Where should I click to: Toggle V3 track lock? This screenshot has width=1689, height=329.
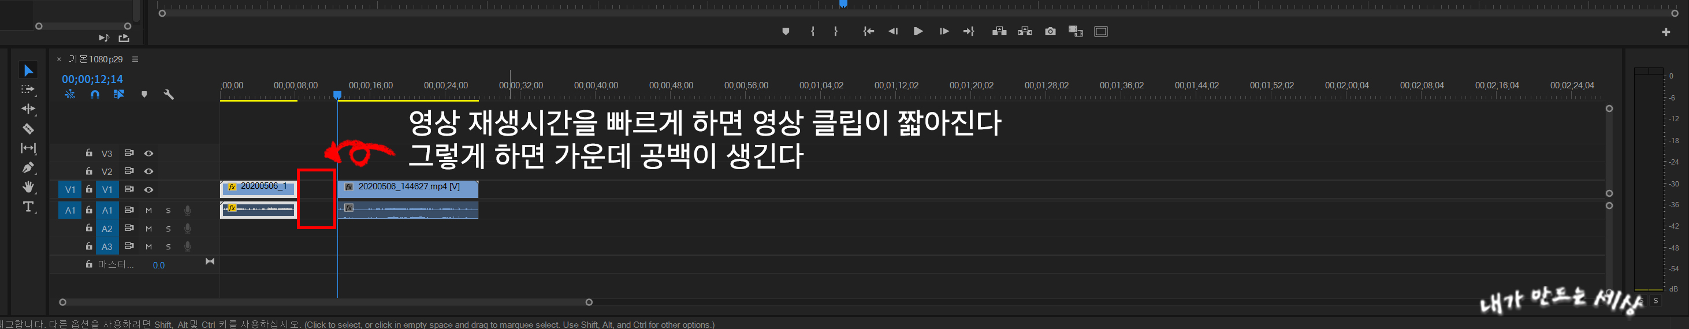(x=88, y=153)
